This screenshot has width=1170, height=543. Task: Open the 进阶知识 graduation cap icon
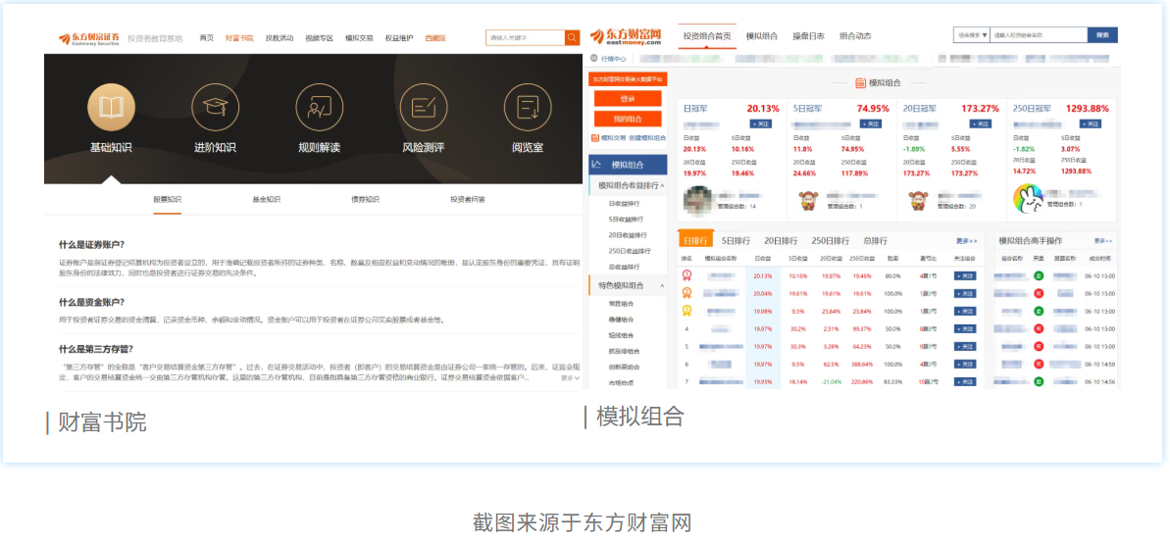point(215,108)
